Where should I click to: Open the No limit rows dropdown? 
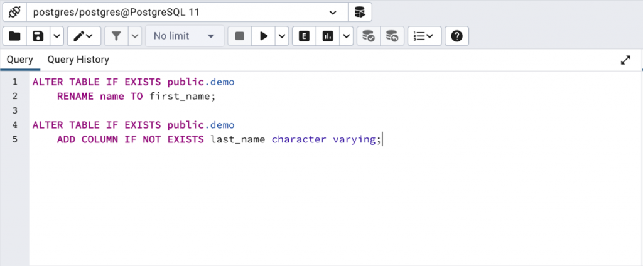(x=184, y=36)
